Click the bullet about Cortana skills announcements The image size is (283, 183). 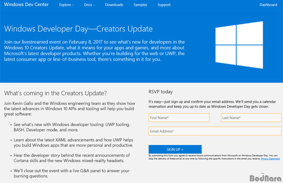pos(72,158)
